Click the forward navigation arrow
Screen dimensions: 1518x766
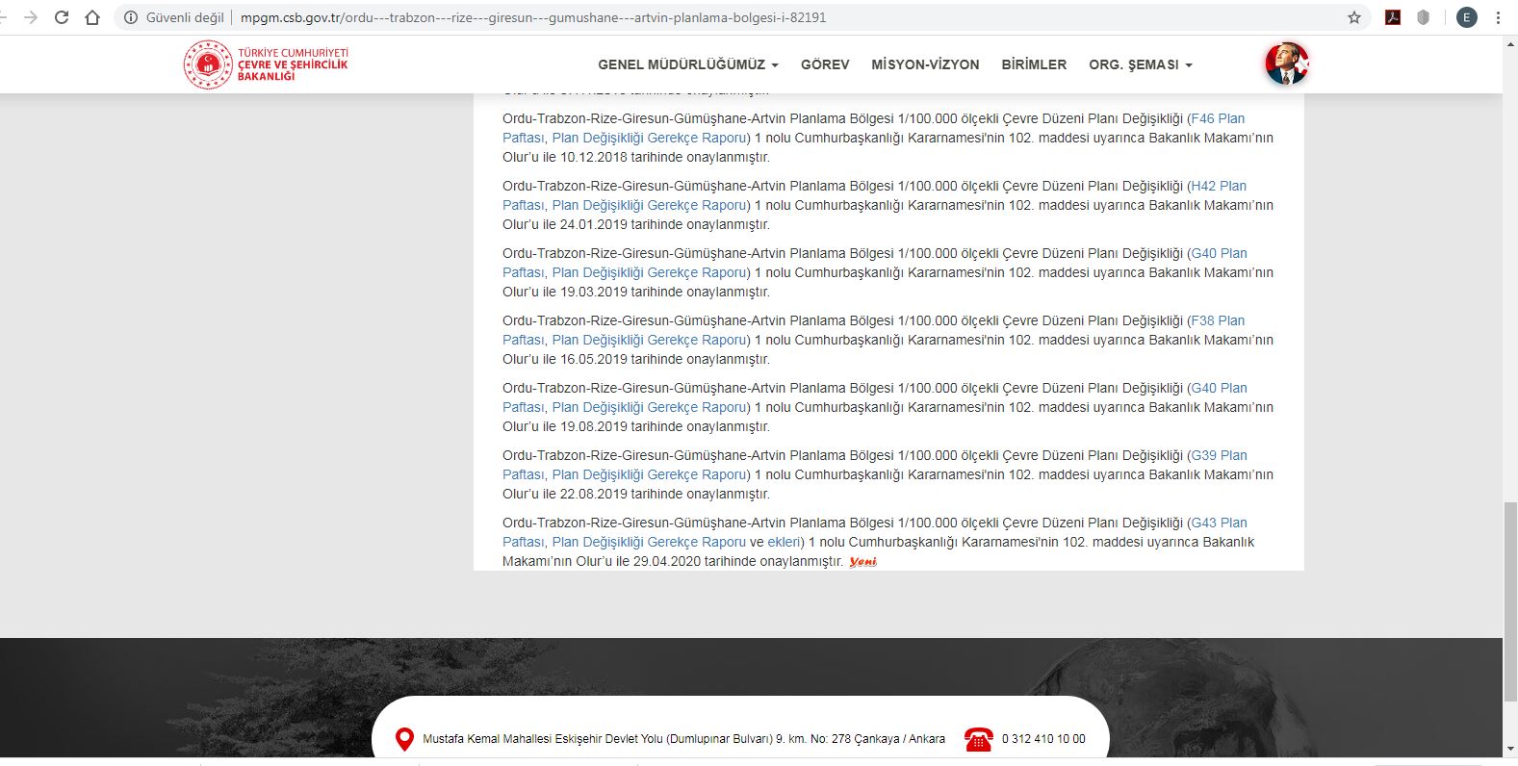(31, 17)
